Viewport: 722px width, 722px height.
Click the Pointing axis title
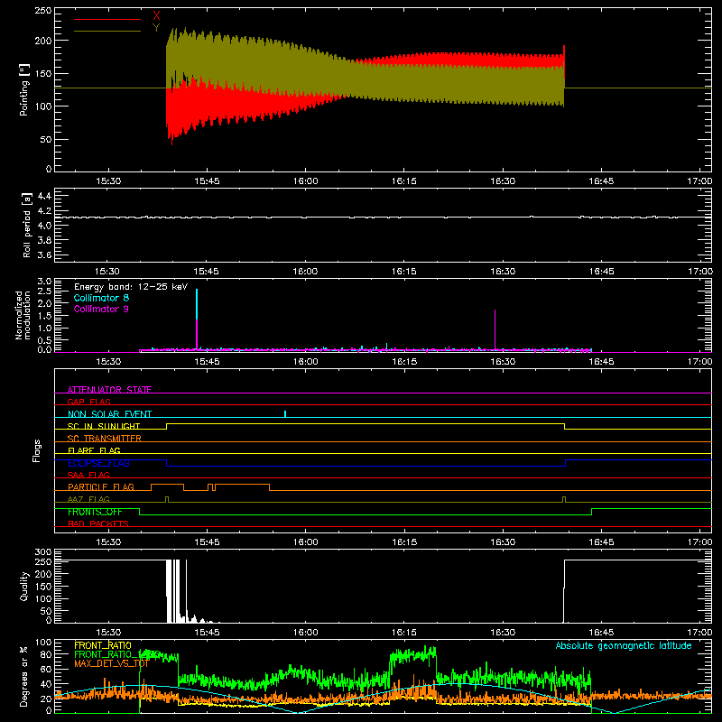pyautogui.click(x=24, y=89)
